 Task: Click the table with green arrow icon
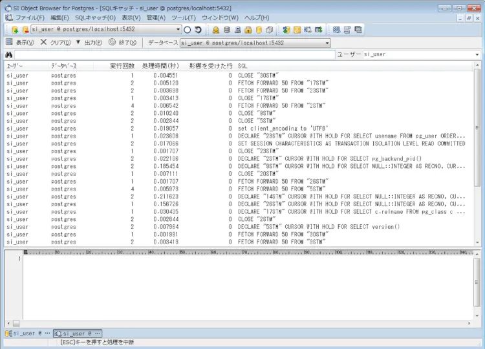pos(318,30)
